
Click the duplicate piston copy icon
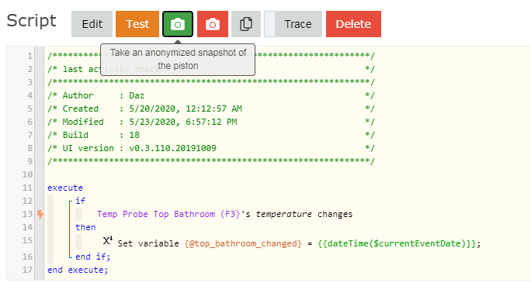(246, 24)
